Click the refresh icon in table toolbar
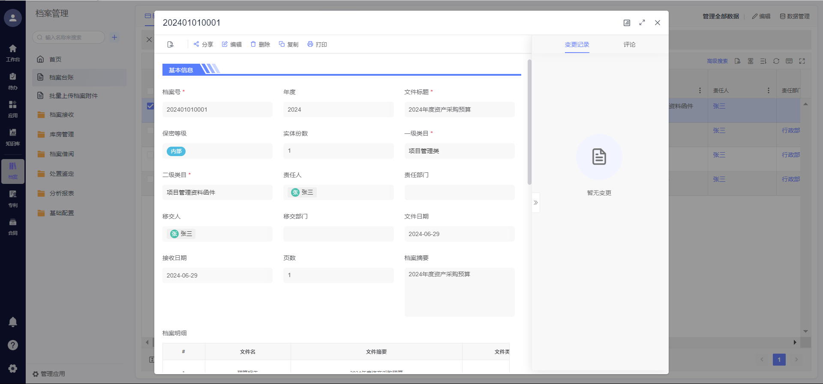Image resolution: width=823 pixels, height=384 pixels. click(776, 61)
